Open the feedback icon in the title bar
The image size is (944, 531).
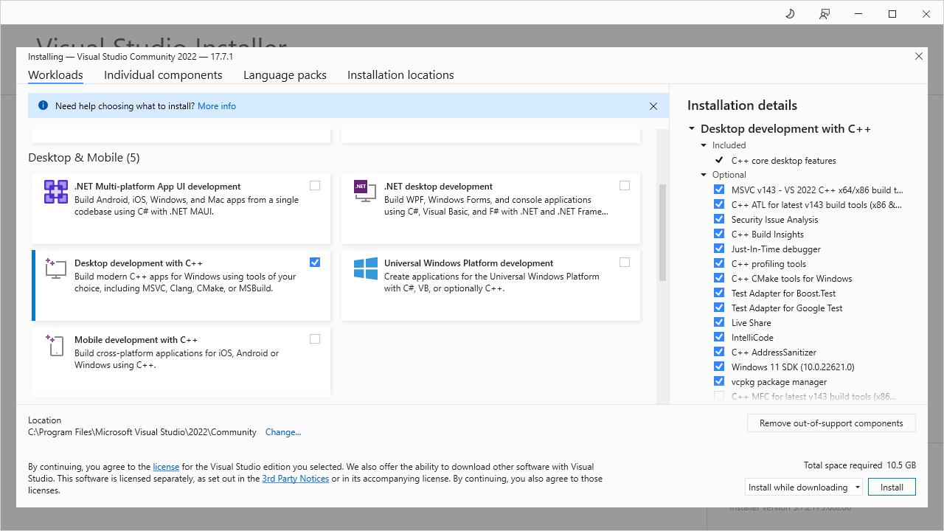tap(824, 13)
